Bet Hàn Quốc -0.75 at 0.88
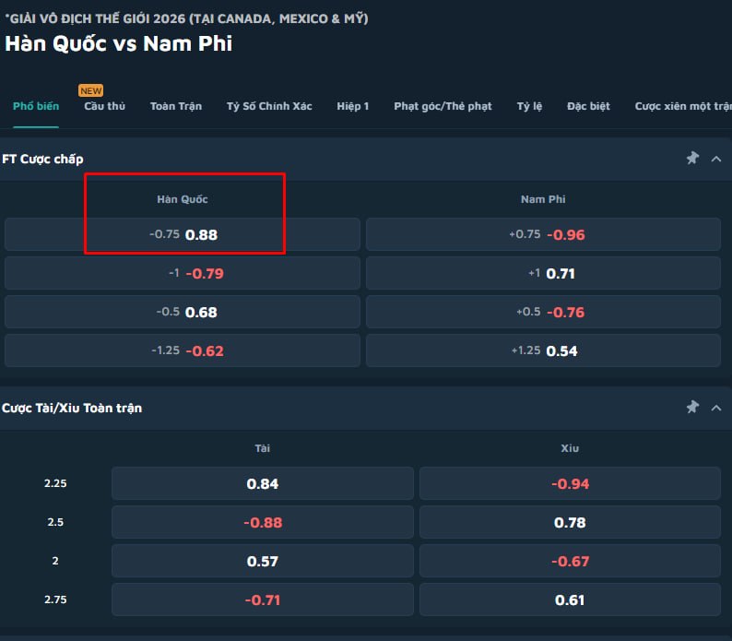Screen dimensions: 732x641 [x=183, y=234]
